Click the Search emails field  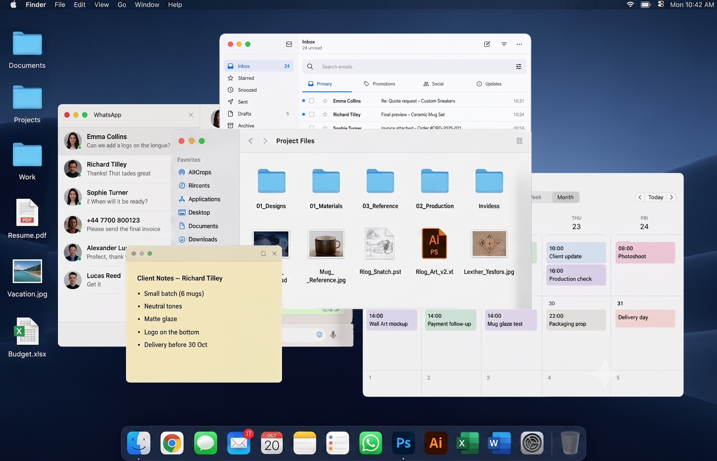414,67
